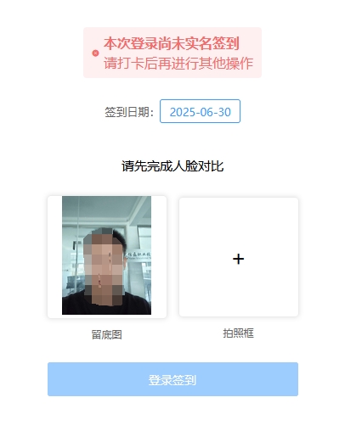Screen dimensions: 345x431
Task: Select the 30 day in date field
Action: [x=224, y=112]
